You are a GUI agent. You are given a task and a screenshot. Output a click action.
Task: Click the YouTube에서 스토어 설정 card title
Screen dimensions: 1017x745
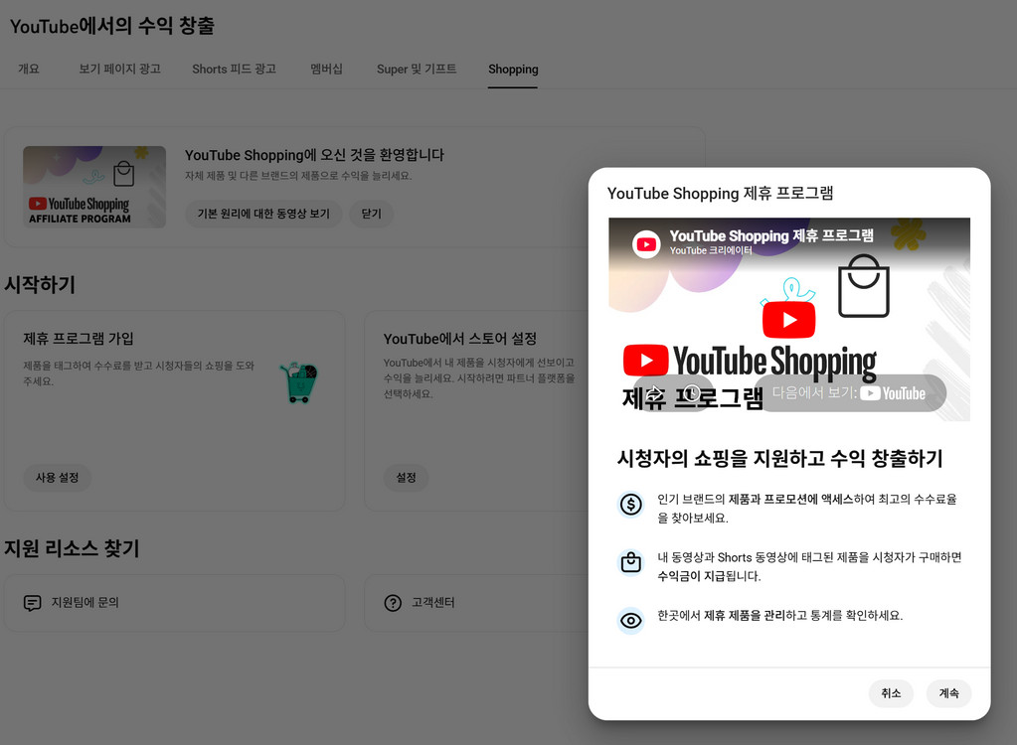click(460, 338)
